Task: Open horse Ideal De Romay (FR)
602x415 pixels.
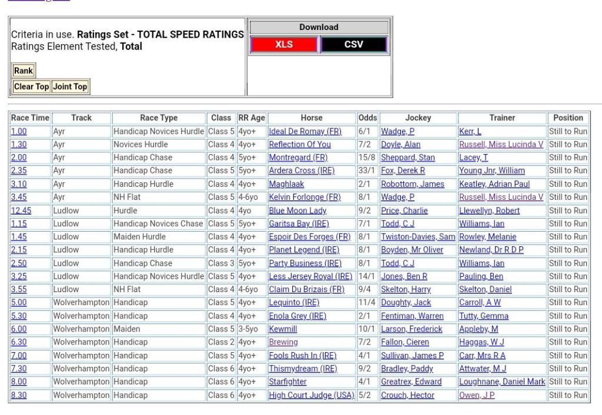Action: [305, 131]
